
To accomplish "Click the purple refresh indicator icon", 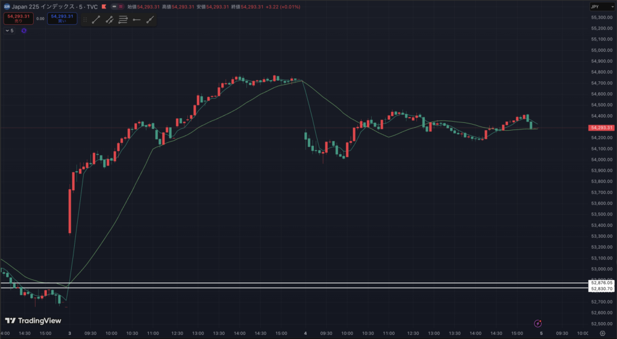I will (24, 30).
